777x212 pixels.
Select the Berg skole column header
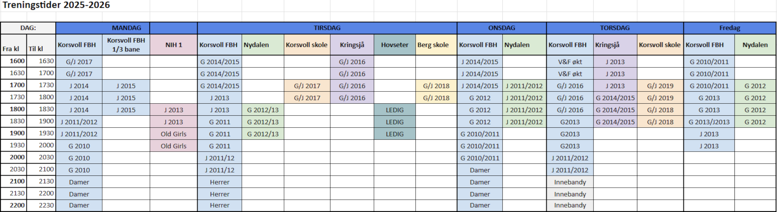(x=436, y=45)
